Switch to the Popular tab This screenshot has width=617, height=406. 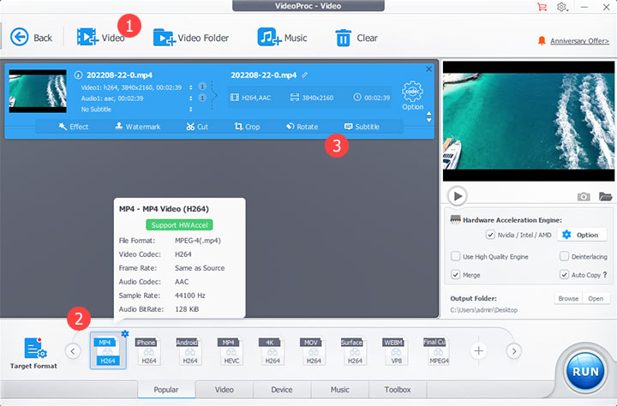tap(166, 390)
